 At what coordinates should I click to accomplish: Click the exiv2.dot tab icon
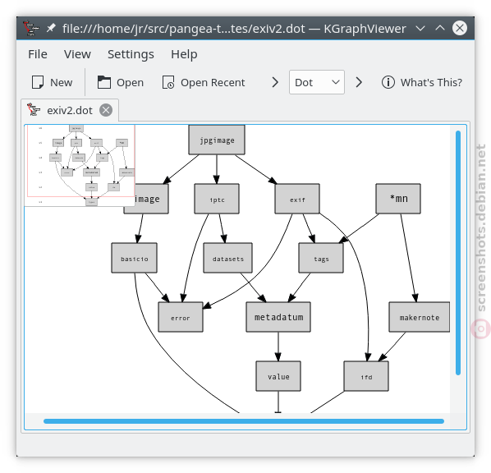34,110
